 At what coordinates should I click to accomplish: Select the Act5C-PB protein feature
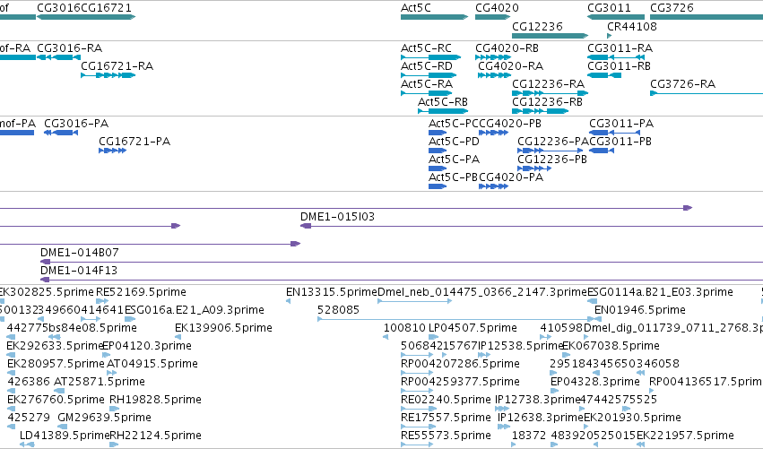[x=438, y=186]
